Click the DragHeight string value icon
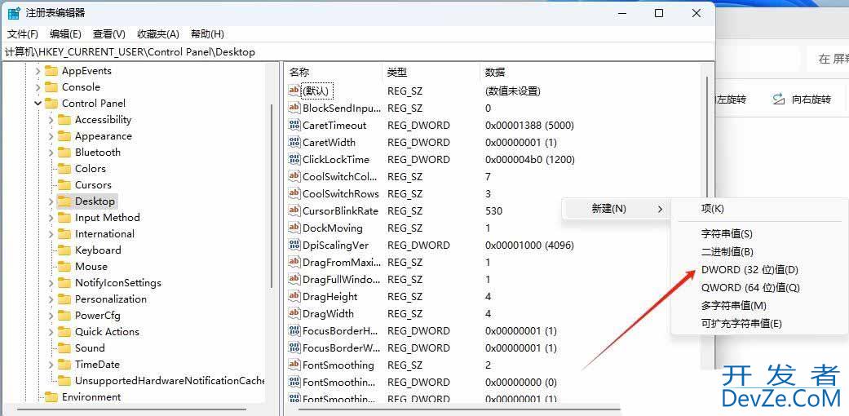 [x=294, y=296]
